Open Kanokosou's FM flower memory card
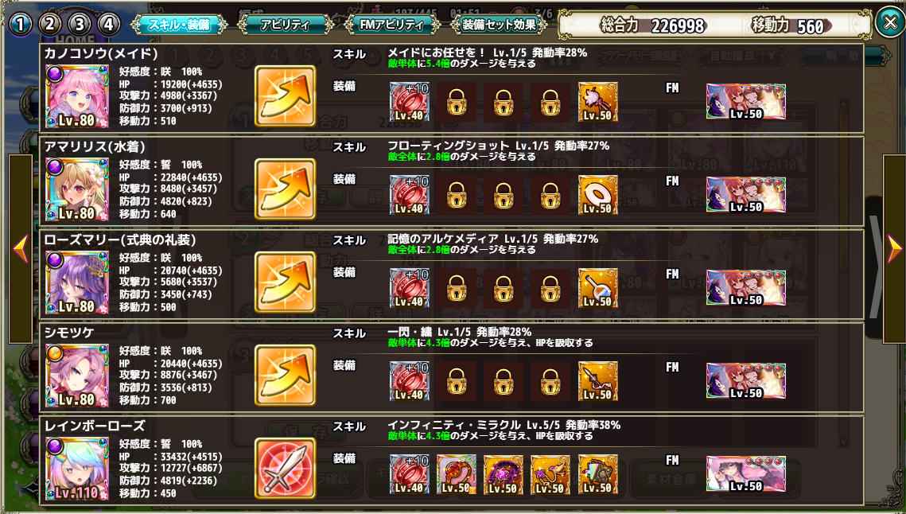 (746, 102)
